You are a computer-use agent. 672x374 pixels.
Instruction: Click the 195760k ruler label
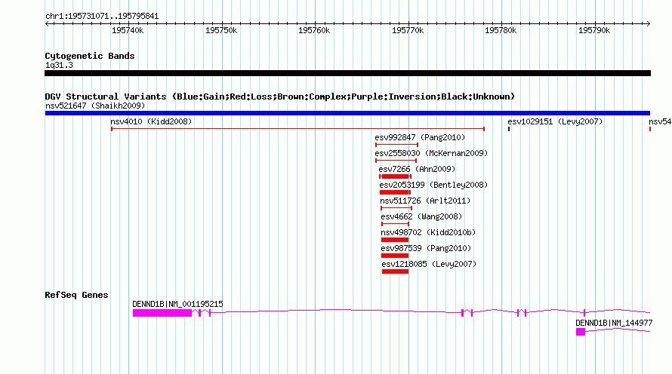[314, 31]
